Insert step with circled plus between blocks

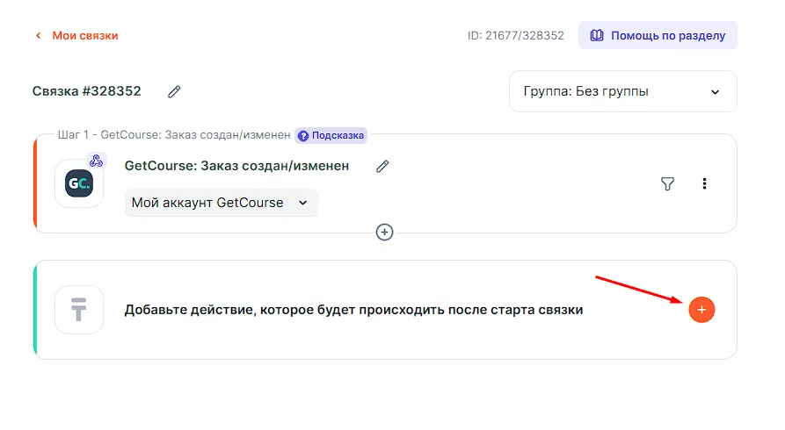click(384, 232)
